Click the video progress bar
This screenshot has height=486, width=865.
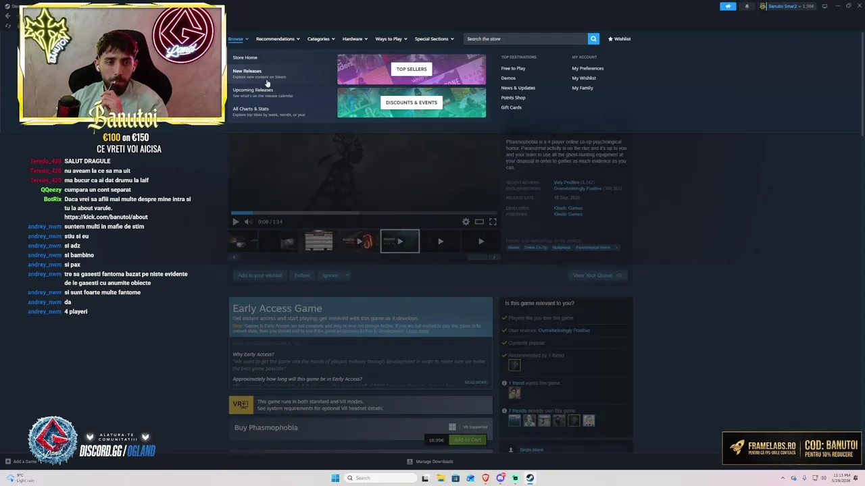pyautogui.click(x=363, y=213)
